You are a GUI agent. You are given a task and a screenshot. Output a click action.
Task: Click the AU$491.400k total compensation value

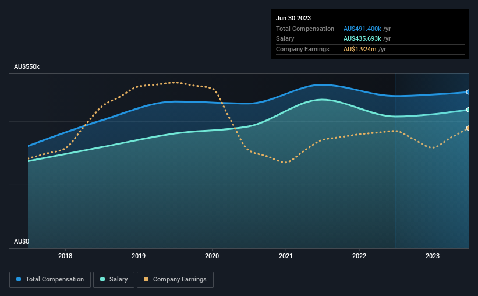362,29
